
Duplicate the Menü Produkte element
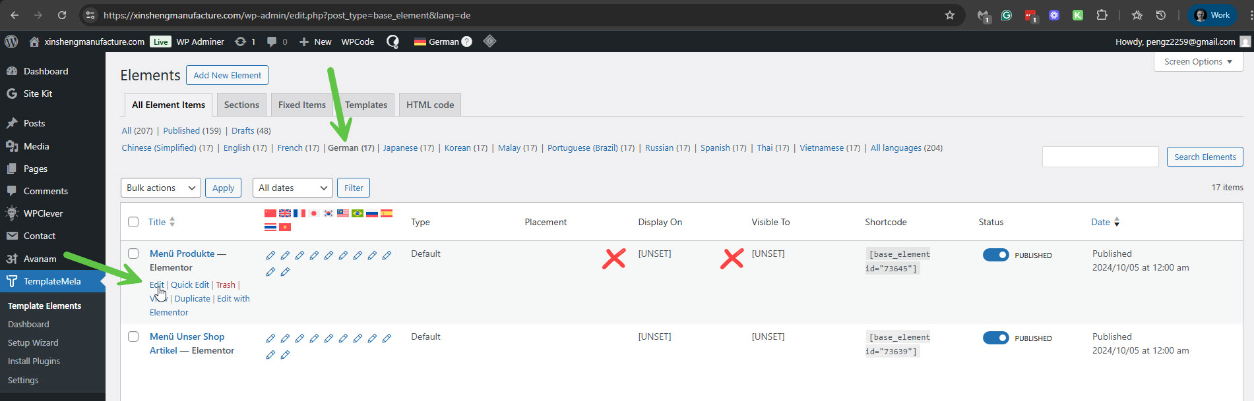[x=193, y=298]
